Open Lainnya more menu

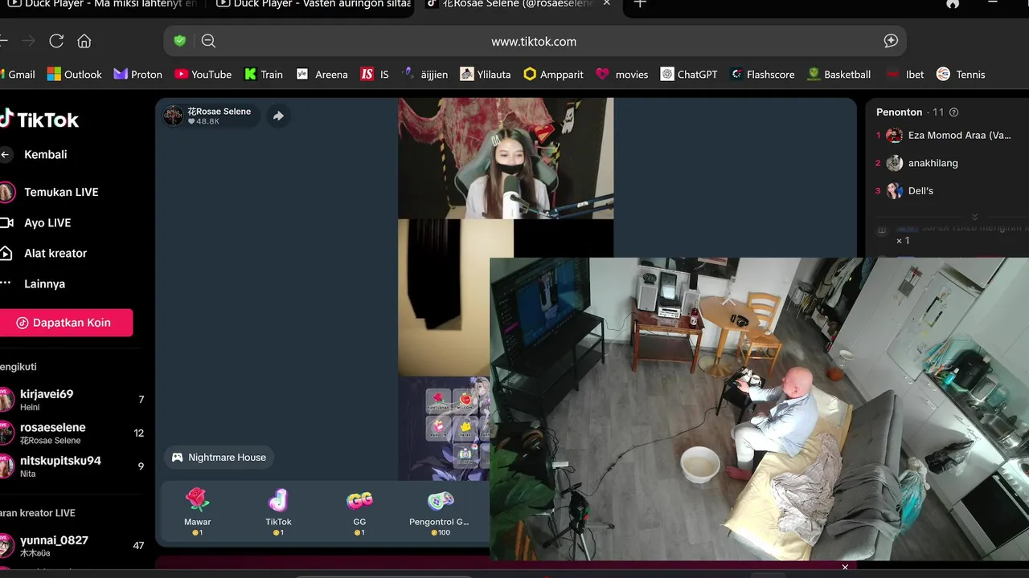click(x=34, y=283)
